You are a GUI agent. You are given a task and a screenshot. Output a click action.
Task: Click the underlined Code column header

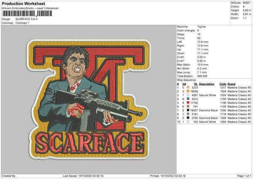coord(223,84)
